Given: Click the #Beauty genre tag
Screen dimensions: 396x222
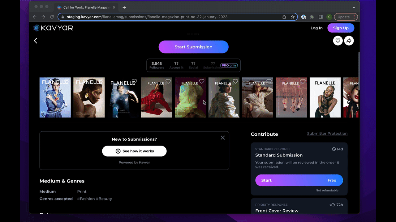Looking at the screenshot, I should click(x=104, y=199).
